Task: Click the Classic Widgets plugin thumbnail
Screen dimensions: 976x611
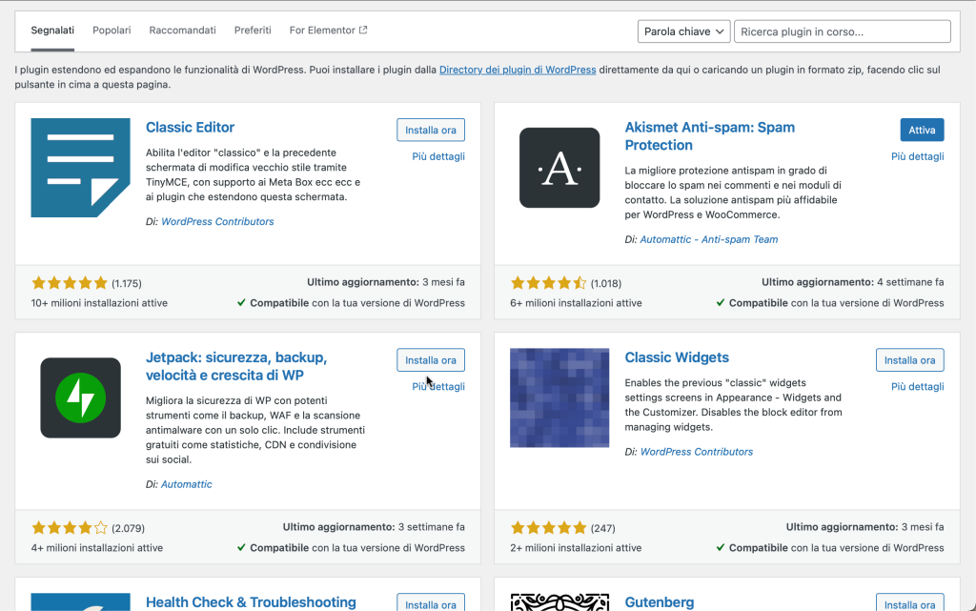Action: pos(559,397)
